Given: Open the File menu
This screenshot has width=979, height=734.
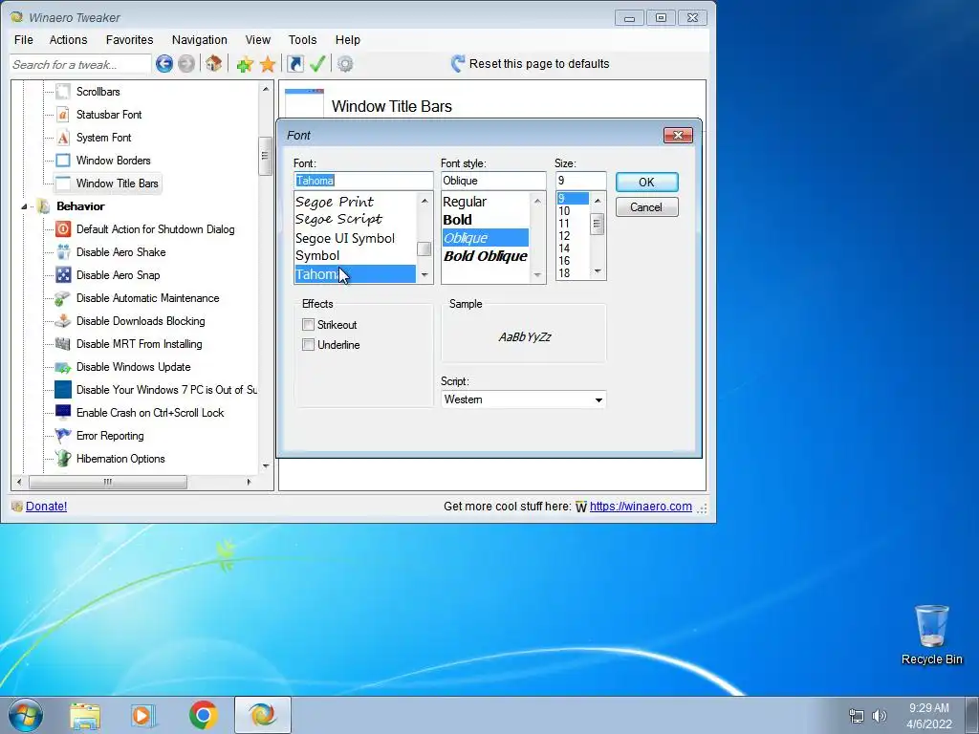Looking at the screenshot, I should pyautogui.click(x=24, y=40).
